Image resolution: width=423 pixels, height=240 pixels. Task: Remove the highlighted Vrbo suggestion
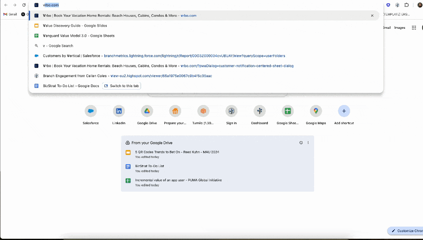click(372, 15)
